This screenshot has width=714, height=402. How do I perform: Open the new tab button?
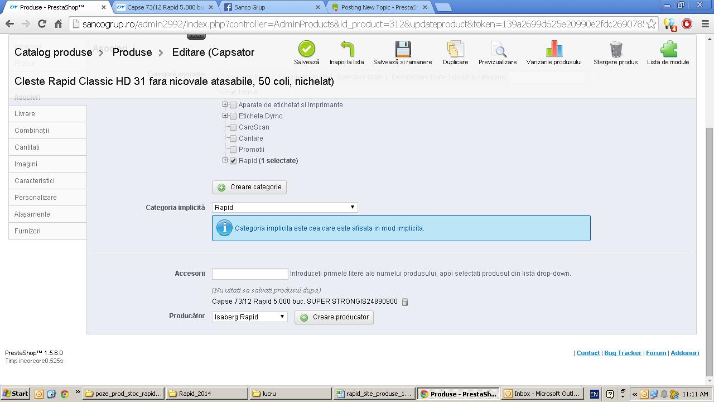click(x=443, y=7)
